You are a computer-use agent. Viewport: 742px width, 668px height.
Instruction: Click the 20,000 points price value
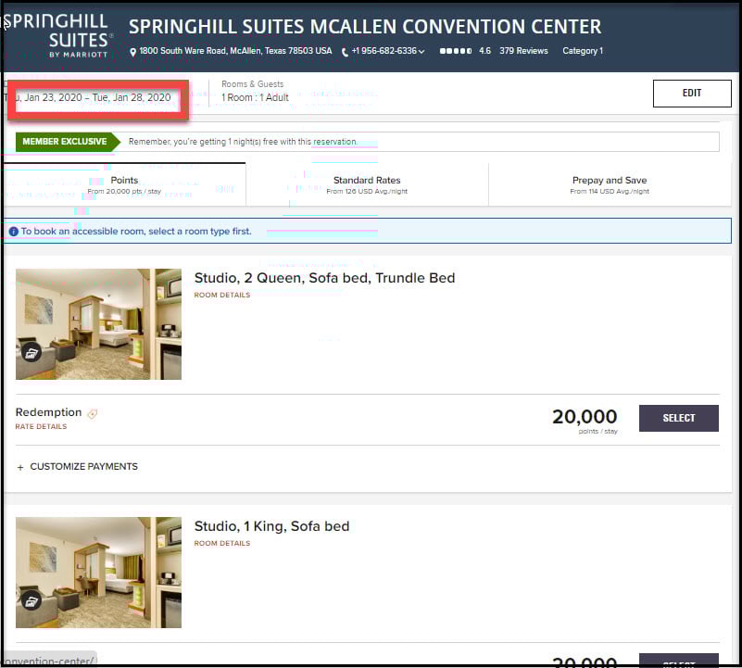pos(585,417)
